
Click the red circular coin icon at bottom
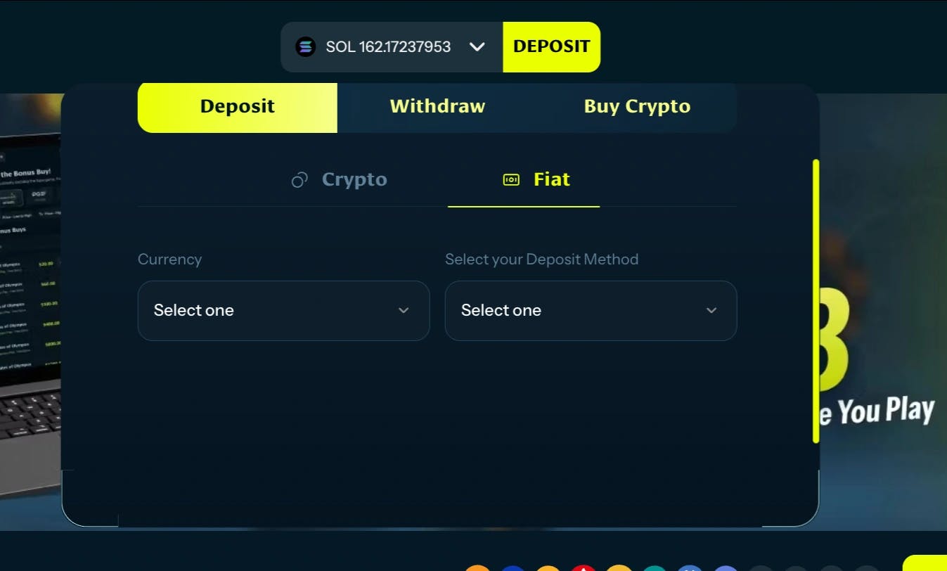point(584,567)
